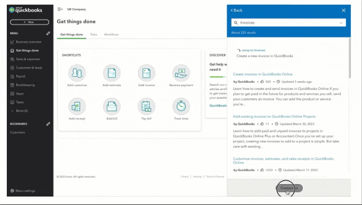The height and width of the screenshot is (205, 362).
Task: Open Menu settings gear
Action: tap(23, 191)
